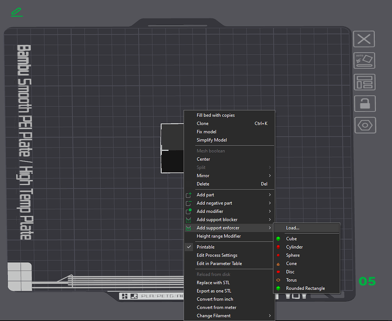Click the auto orient plate icon
The height and width of the screenshot is (321, 392).
pos(364,60)
